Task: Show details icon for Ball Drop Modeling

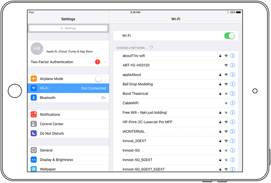Action: [232, 84]
